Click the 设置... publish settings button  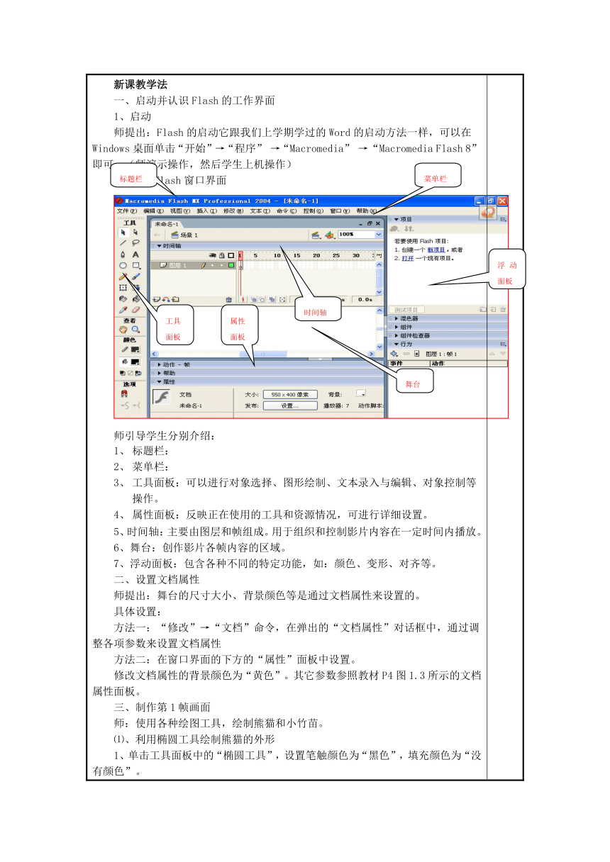pos(289,405)
